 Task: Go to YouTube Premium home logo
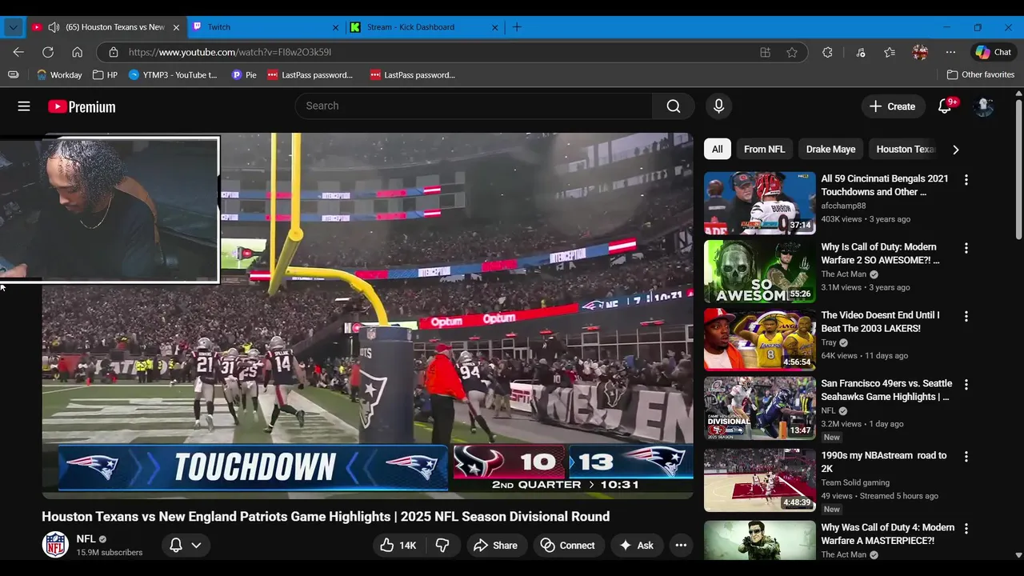click(82, 106)
